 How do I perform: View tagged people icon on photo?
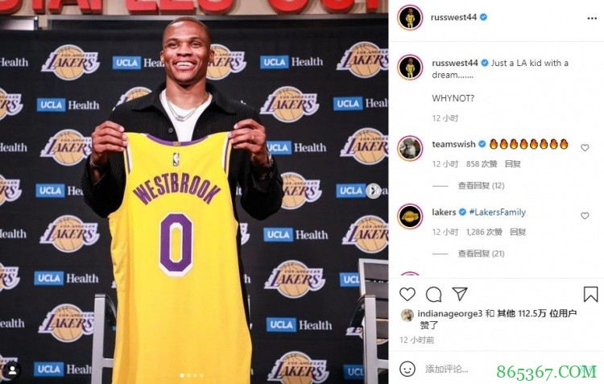12,370
